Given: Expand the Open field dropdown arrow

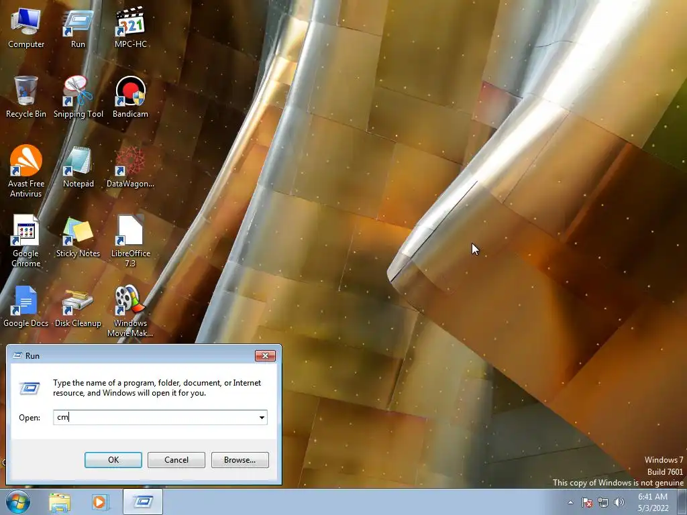Looking at the screenshot, I should coord(262,417).
